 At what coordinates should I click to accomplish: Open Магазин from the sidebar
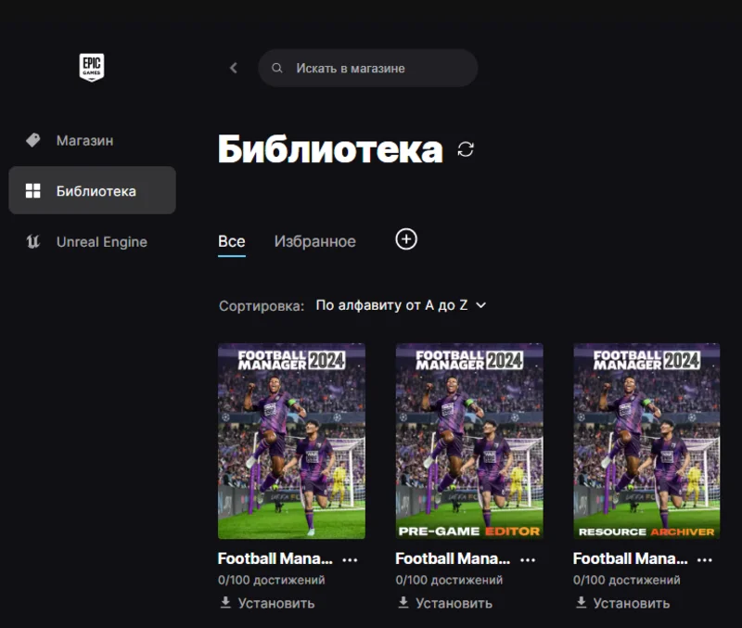(x=83, y=140)
